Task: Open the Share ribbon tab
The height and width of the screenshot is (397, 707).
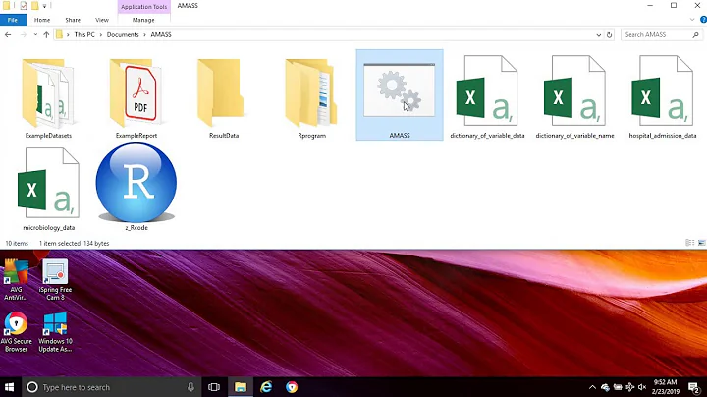Action: click(x=73, y=20)
